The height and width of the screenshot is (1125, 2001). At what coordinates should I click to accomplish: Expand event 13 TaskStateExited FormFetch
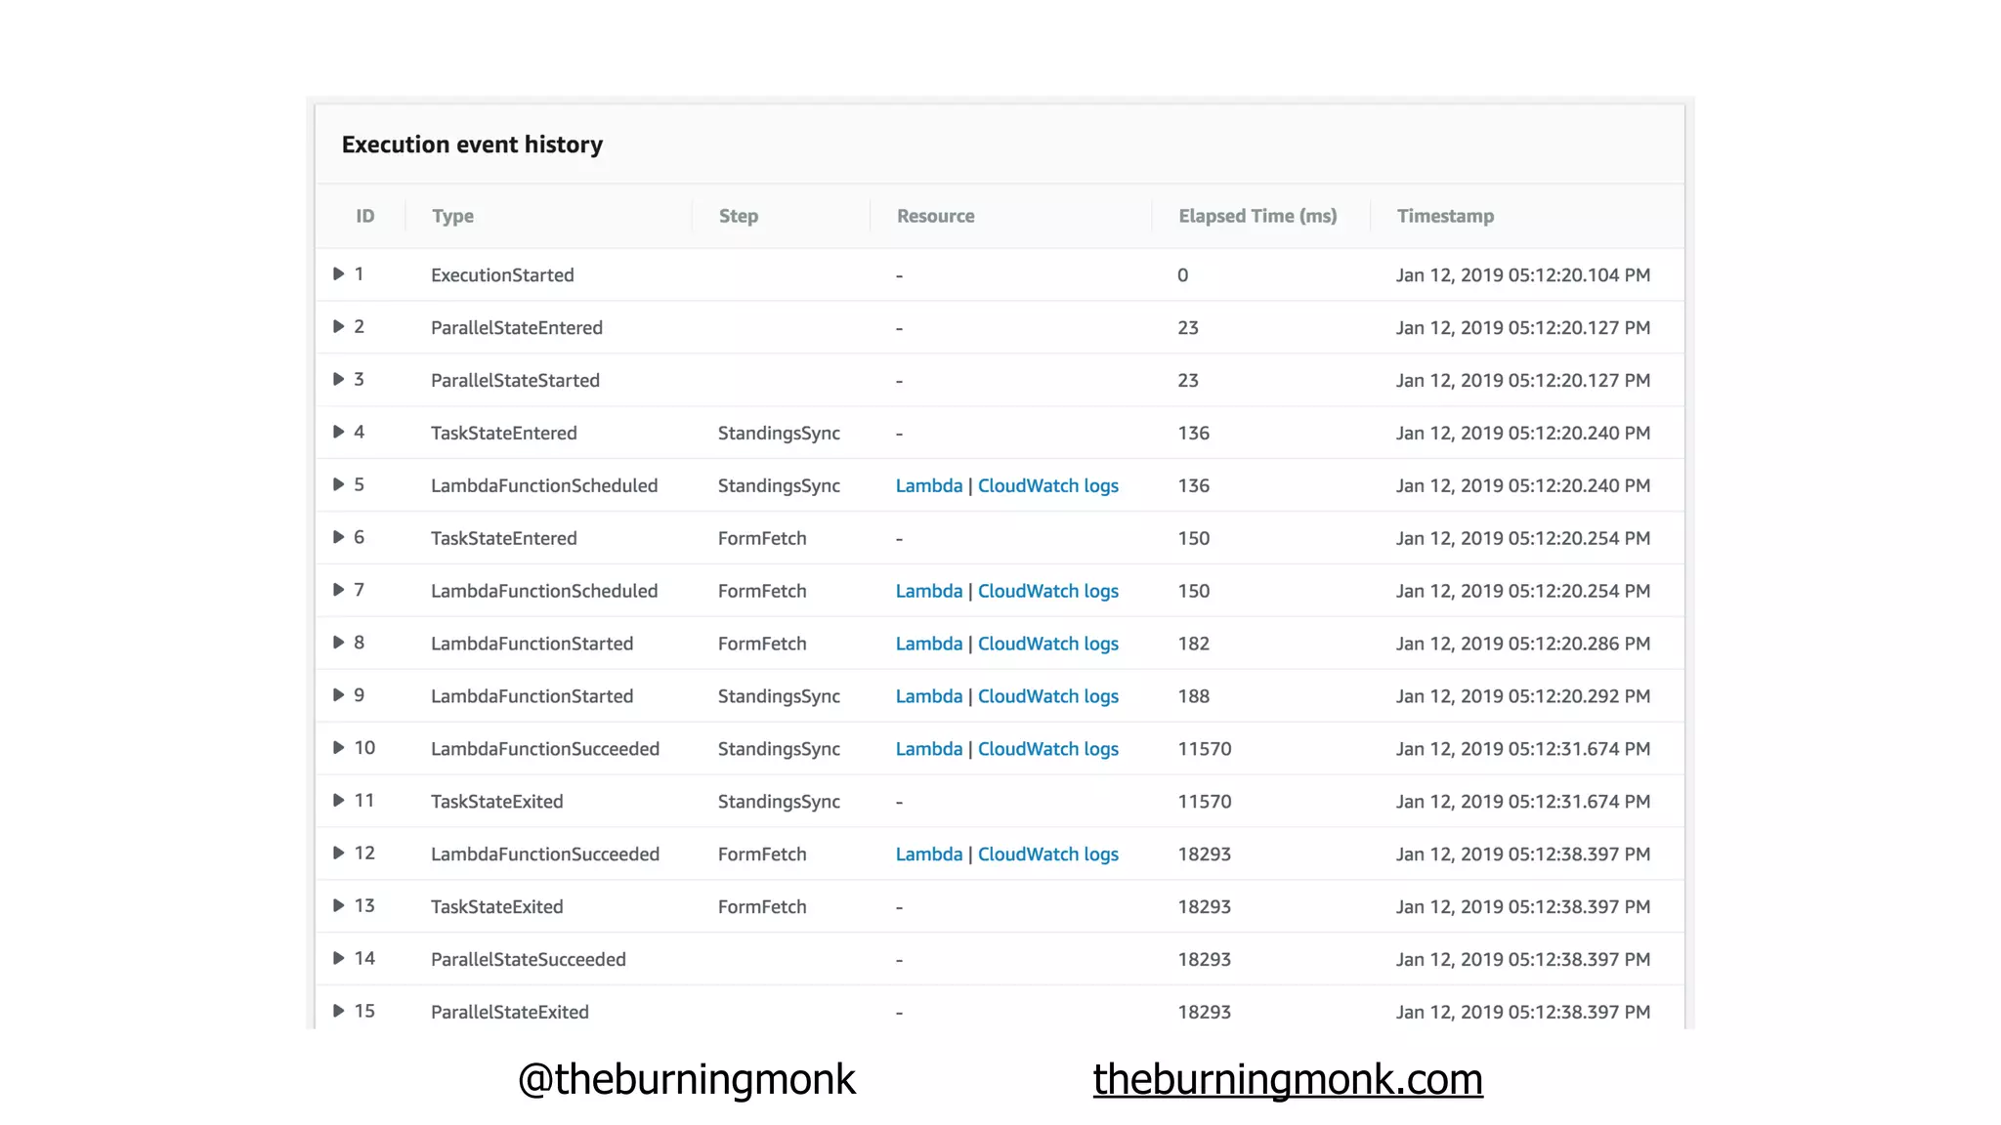pyautogui.click(x=338, y=907)
